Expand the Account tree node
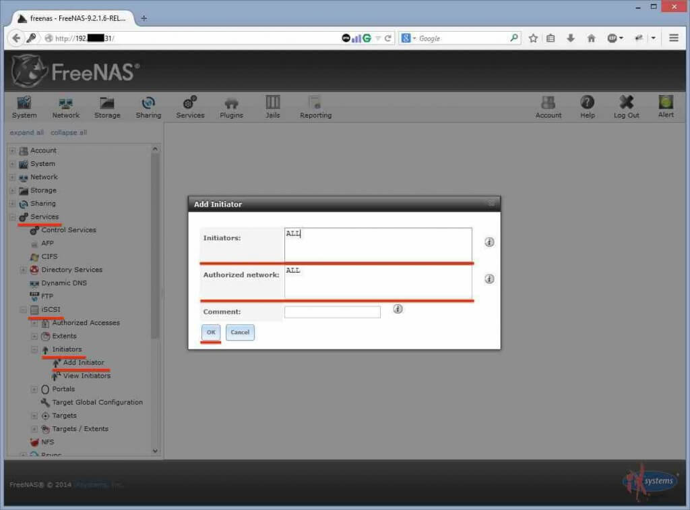 tap(12, 150)
